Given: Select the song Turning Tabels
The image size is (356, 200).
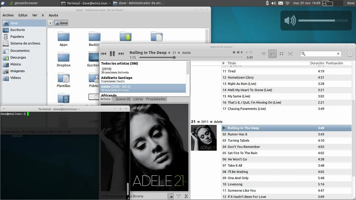Looking at the screenshot, I should pos(286,141).
